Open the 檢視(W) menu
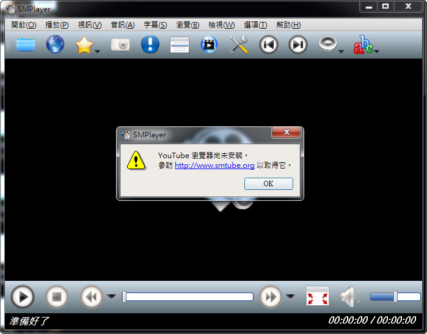This screenshot has width=427, height=334. click(x=221, y=25)
